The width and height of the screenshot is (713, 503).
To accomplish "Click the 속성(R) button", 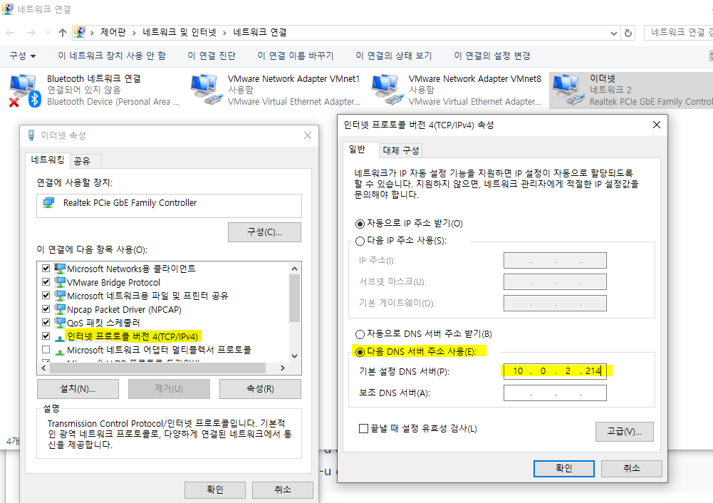I will pos(260,389).
